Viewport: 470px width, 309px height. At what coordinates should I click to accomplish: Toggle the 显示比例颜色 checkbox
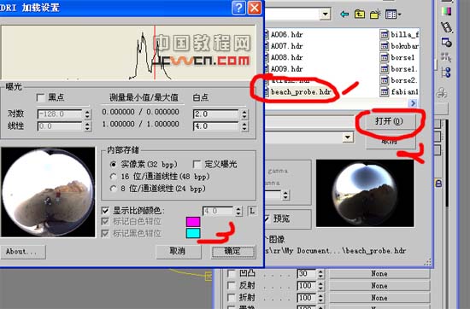(x=105, y=211)
